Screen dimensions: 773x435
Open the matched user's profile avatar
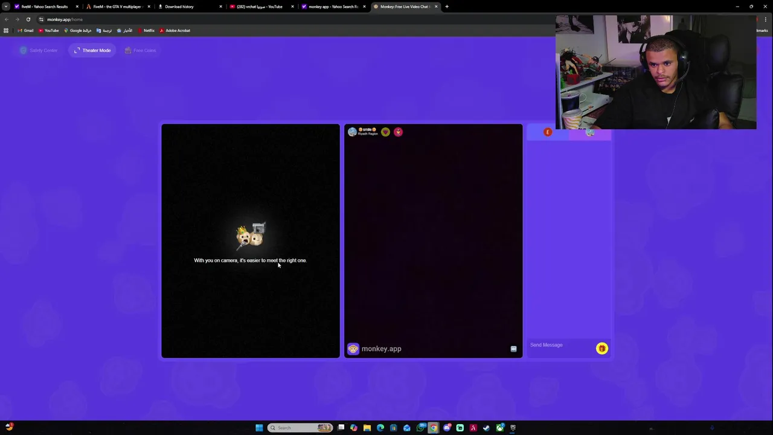point(352,132)
